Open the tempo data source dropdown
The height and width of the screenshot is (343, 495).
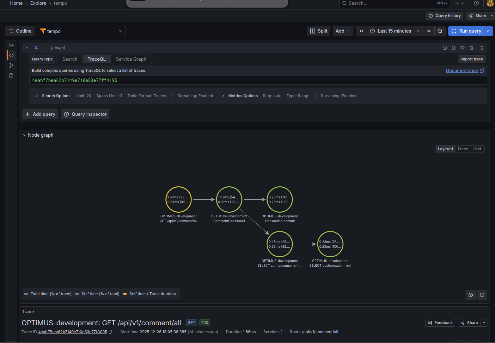[x=81, y=31]
